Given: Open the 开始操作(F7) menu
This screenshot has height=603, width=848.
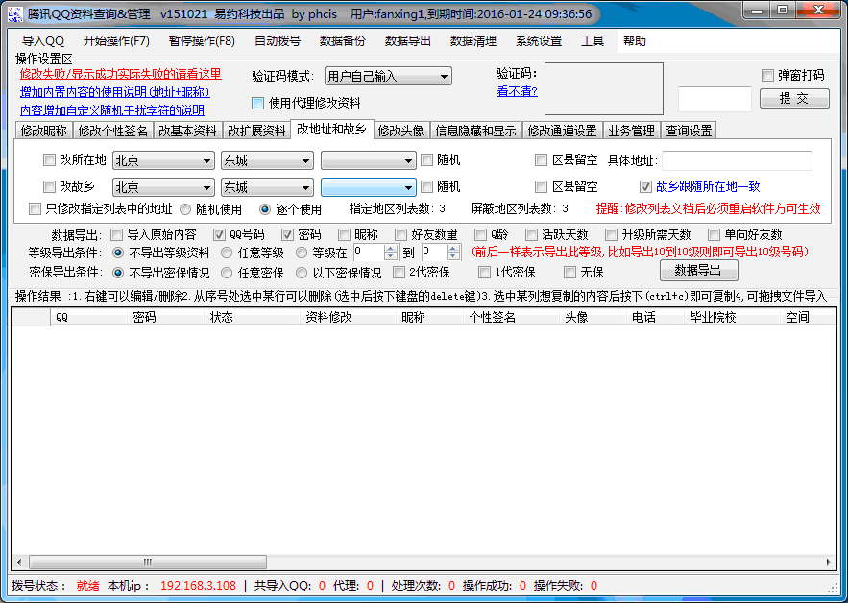Looking at the screenshot, I should click(116, 41).
